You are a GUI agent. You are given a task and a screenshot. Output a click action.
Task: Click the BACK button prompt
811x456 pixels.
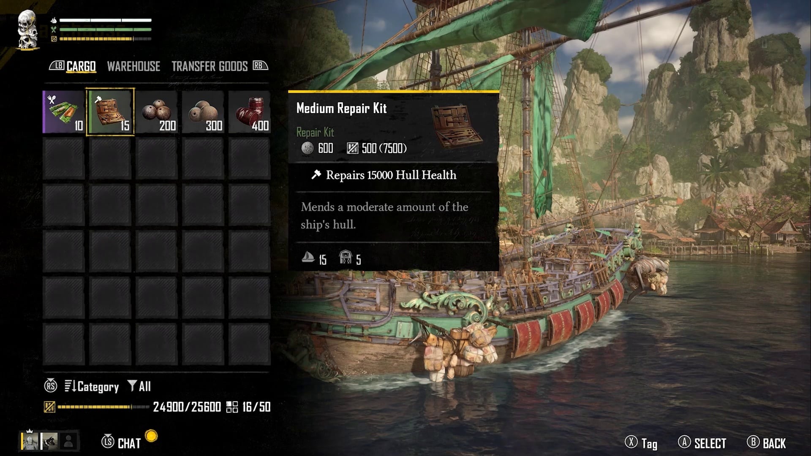coord(766,443)
